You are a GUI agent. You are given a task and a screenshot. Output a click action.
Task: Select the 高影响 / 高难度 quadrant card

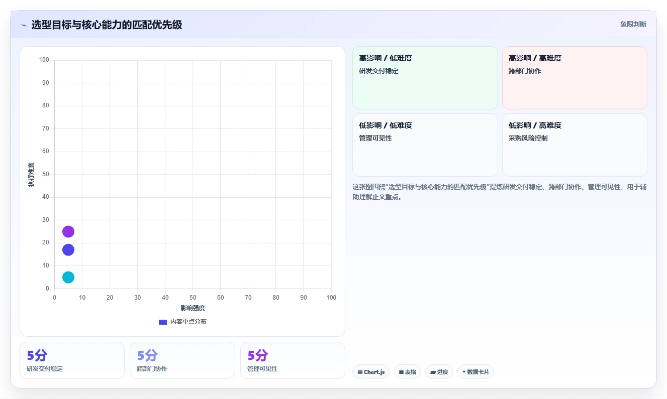pos(575,78)
